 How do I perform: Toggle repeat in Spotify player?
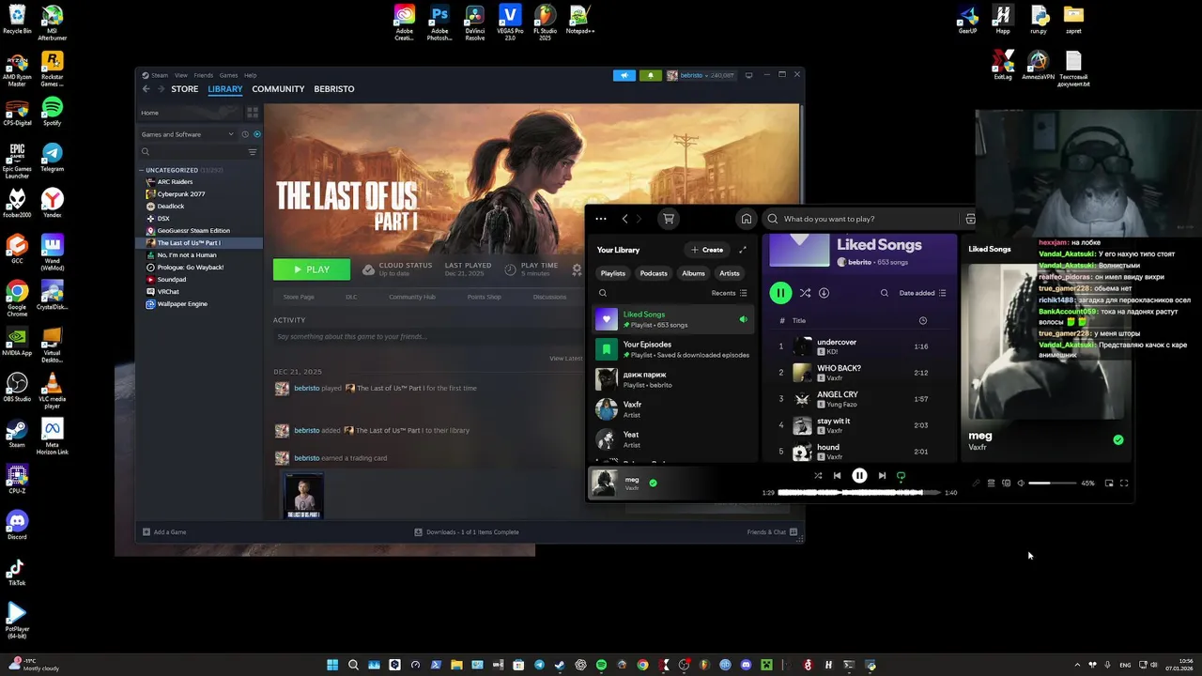click(x=901, y=476)
